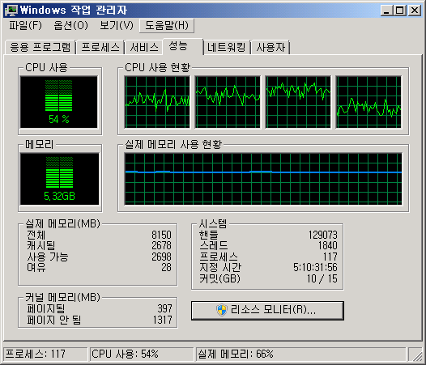Click the 리소스 모니터(R)... button
This screenshot has height=365, width=426.
coord(267,310)
